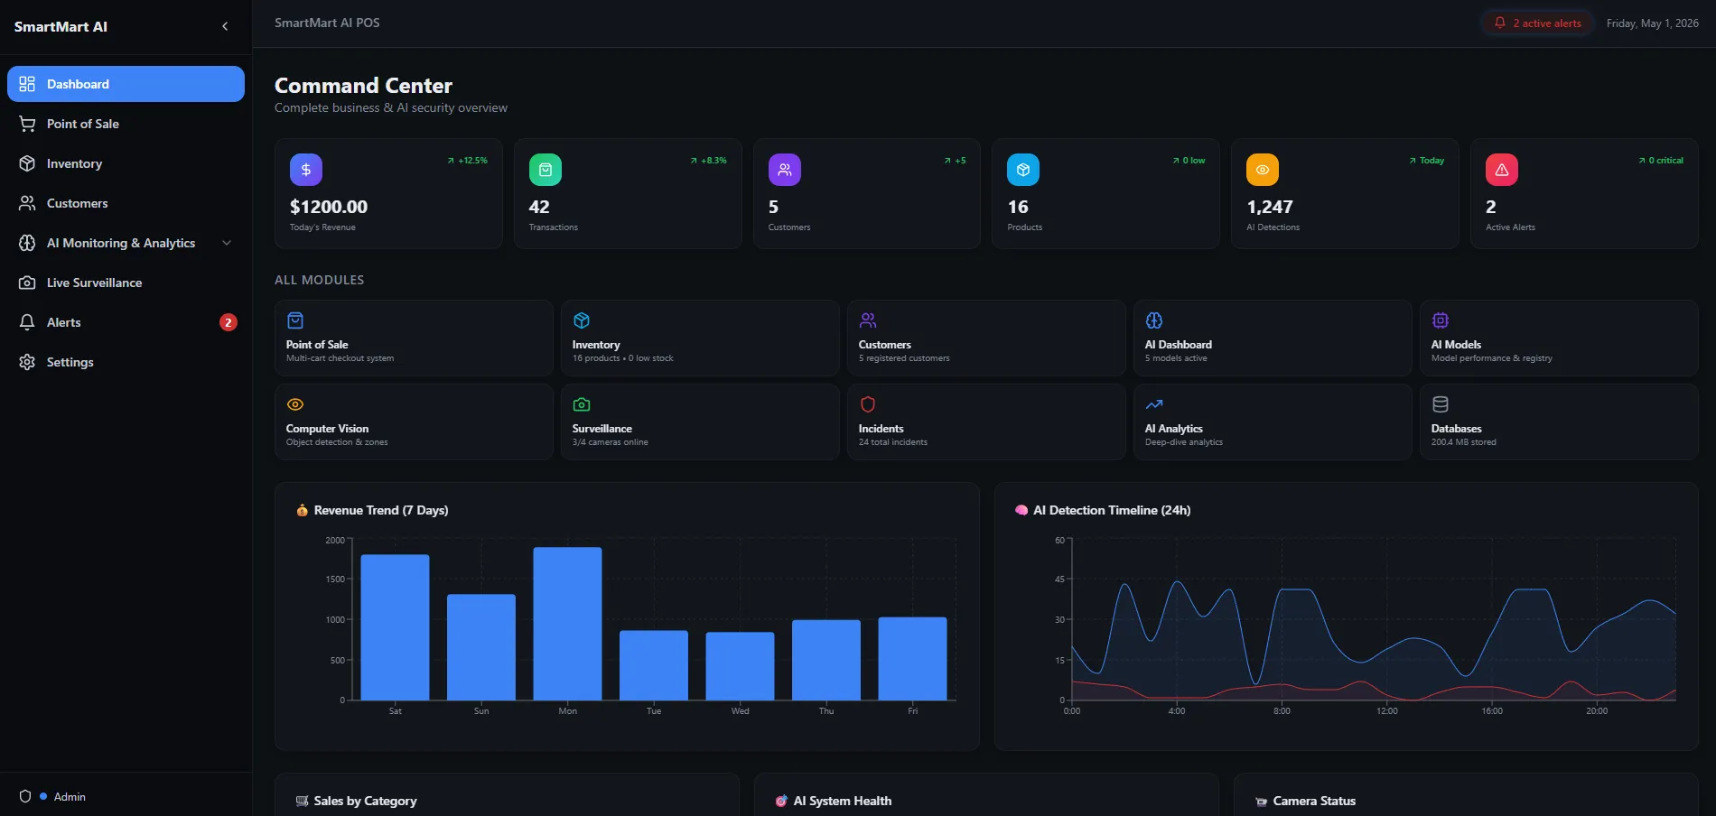
Task: Click the 'Camera Status' heading
Action: (1314, 801)
